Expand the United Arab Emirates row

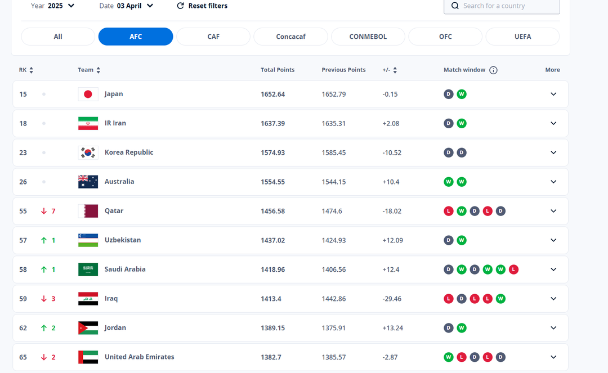[553, 357]
